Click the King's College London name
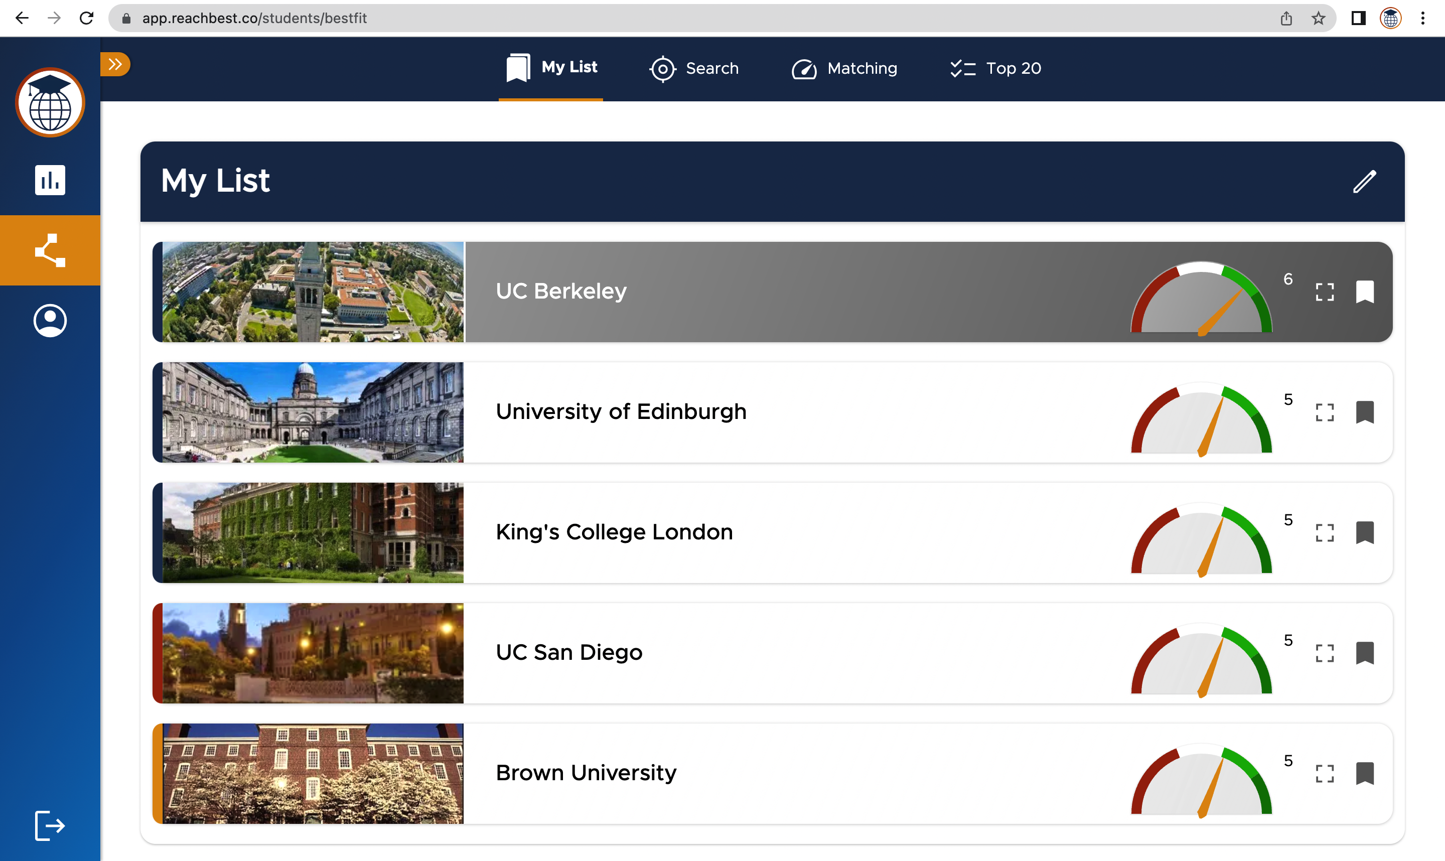Image resolution: width=1445 pixels, height=861 pixels. point(614,532)
